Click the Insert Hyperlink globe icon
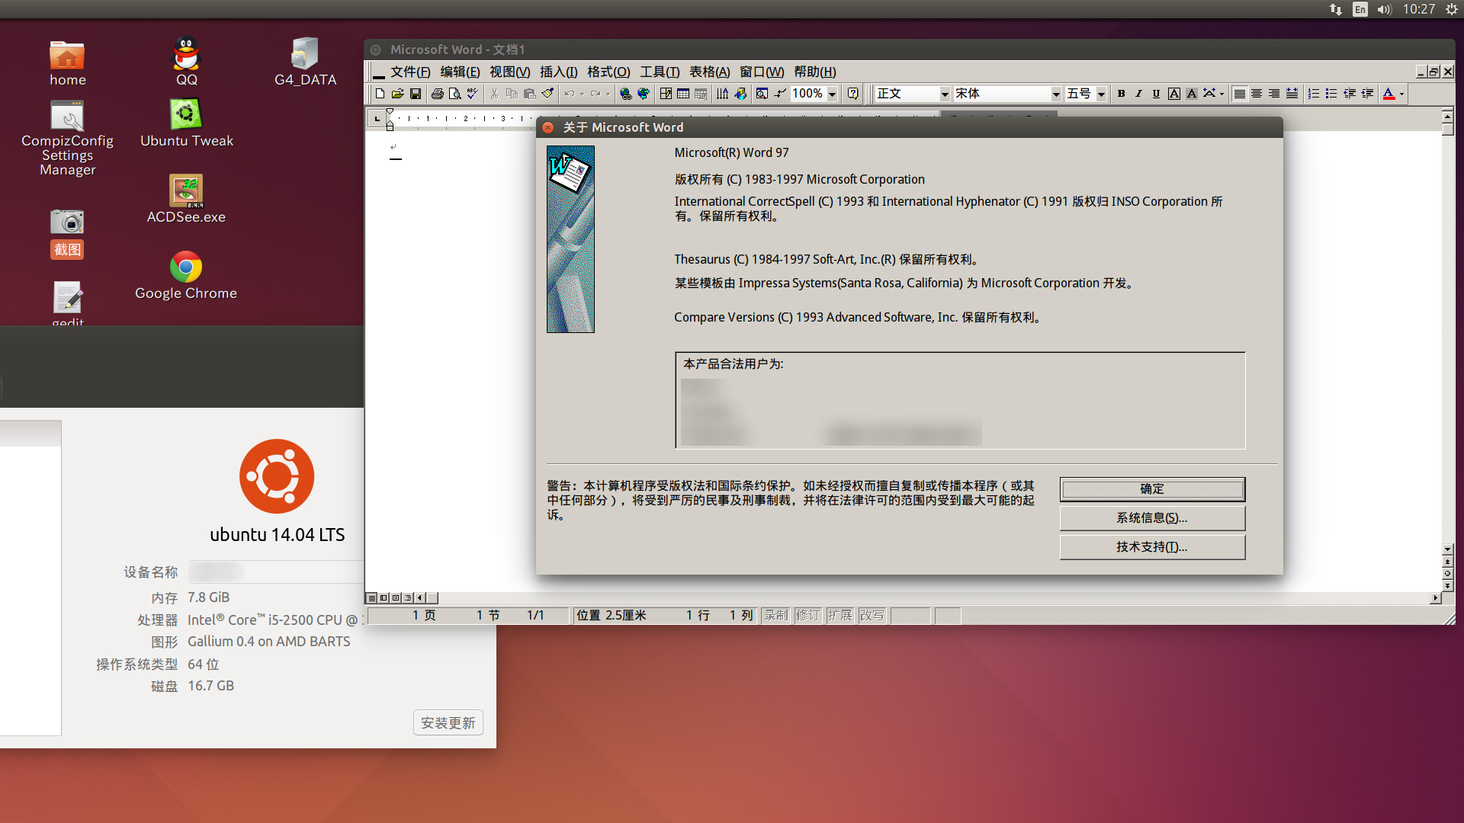The width and height of the screenshot is (1464, 823). tap(625, 94)
